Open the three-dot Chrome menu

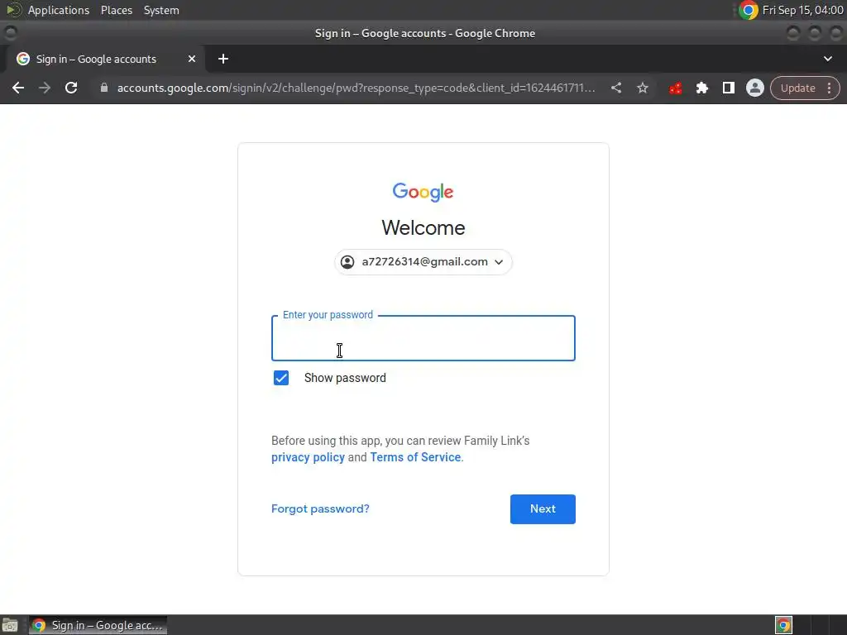click(829, 88)
